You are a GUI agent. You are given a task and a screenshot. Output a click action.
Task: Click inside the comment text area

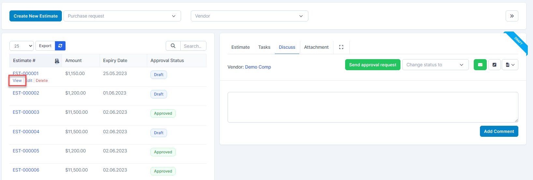click(x=372, y=107)
